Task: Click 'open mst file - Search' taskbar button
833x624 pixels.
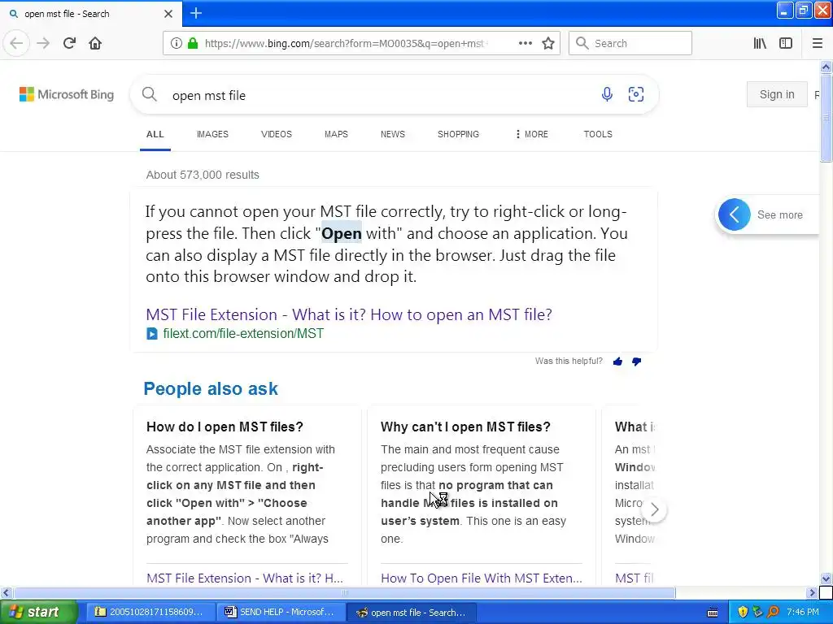Action: point(412,613)
